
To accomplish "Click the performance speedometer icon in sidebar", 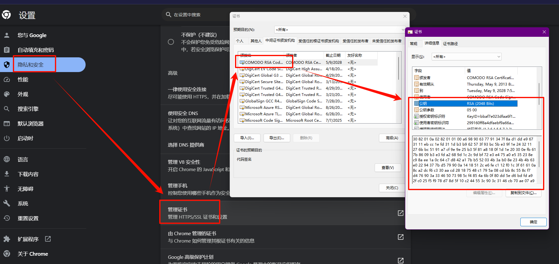I will pos(7,79).
